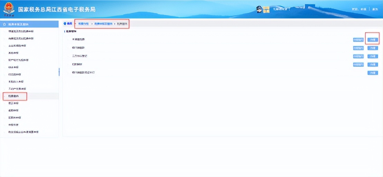This screenshot has width=383, height=177.
Task: Open 税费申报及缴纳 breadcrumb link
Action: (x=104, y=24)
